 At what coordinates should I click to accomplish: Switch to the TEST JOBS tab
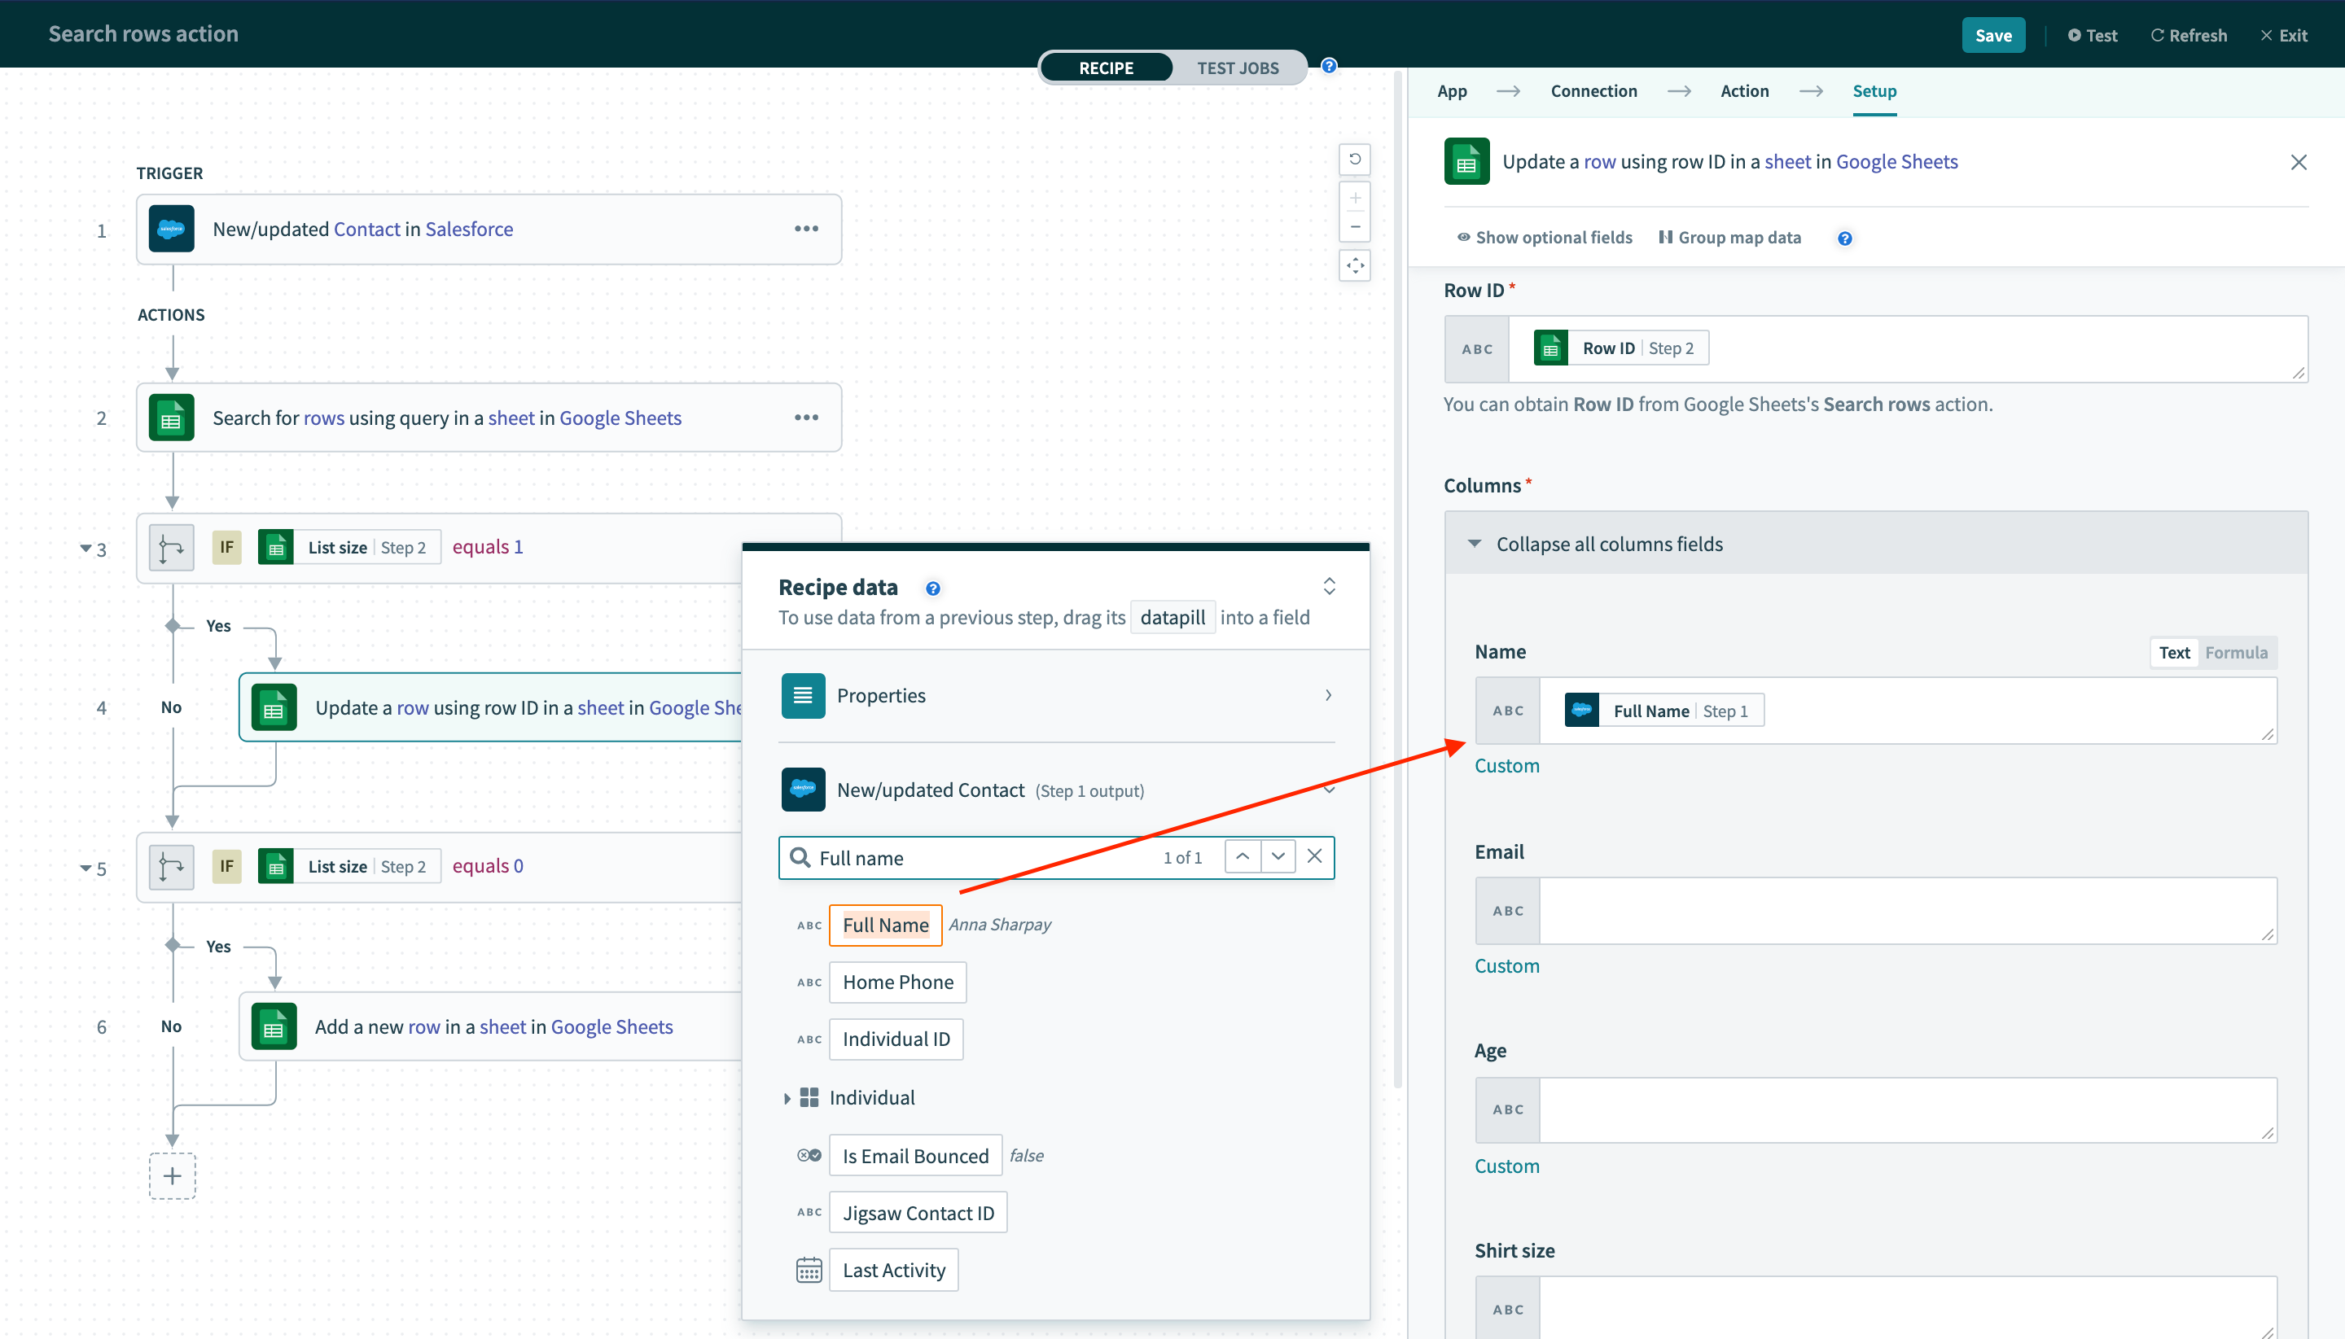click(x=1238, y=66)
